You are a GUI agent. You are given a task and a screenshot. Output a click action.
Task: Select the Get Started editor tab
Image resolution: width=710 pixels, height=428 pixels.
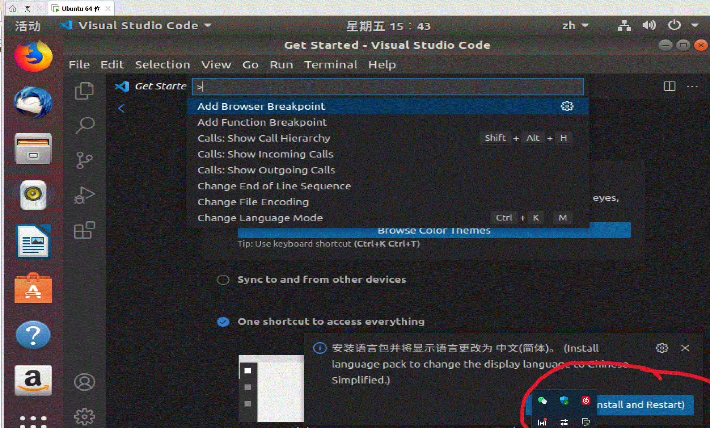tap(151, 86)
